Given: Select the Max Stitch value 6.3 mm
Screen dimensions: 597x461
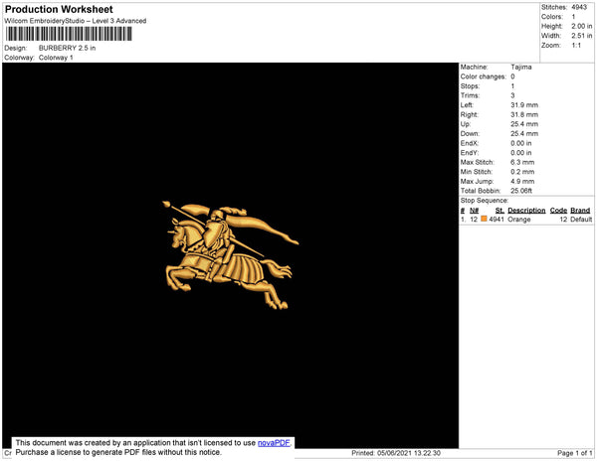Looking at the screenshot, I should coord(522,162).
